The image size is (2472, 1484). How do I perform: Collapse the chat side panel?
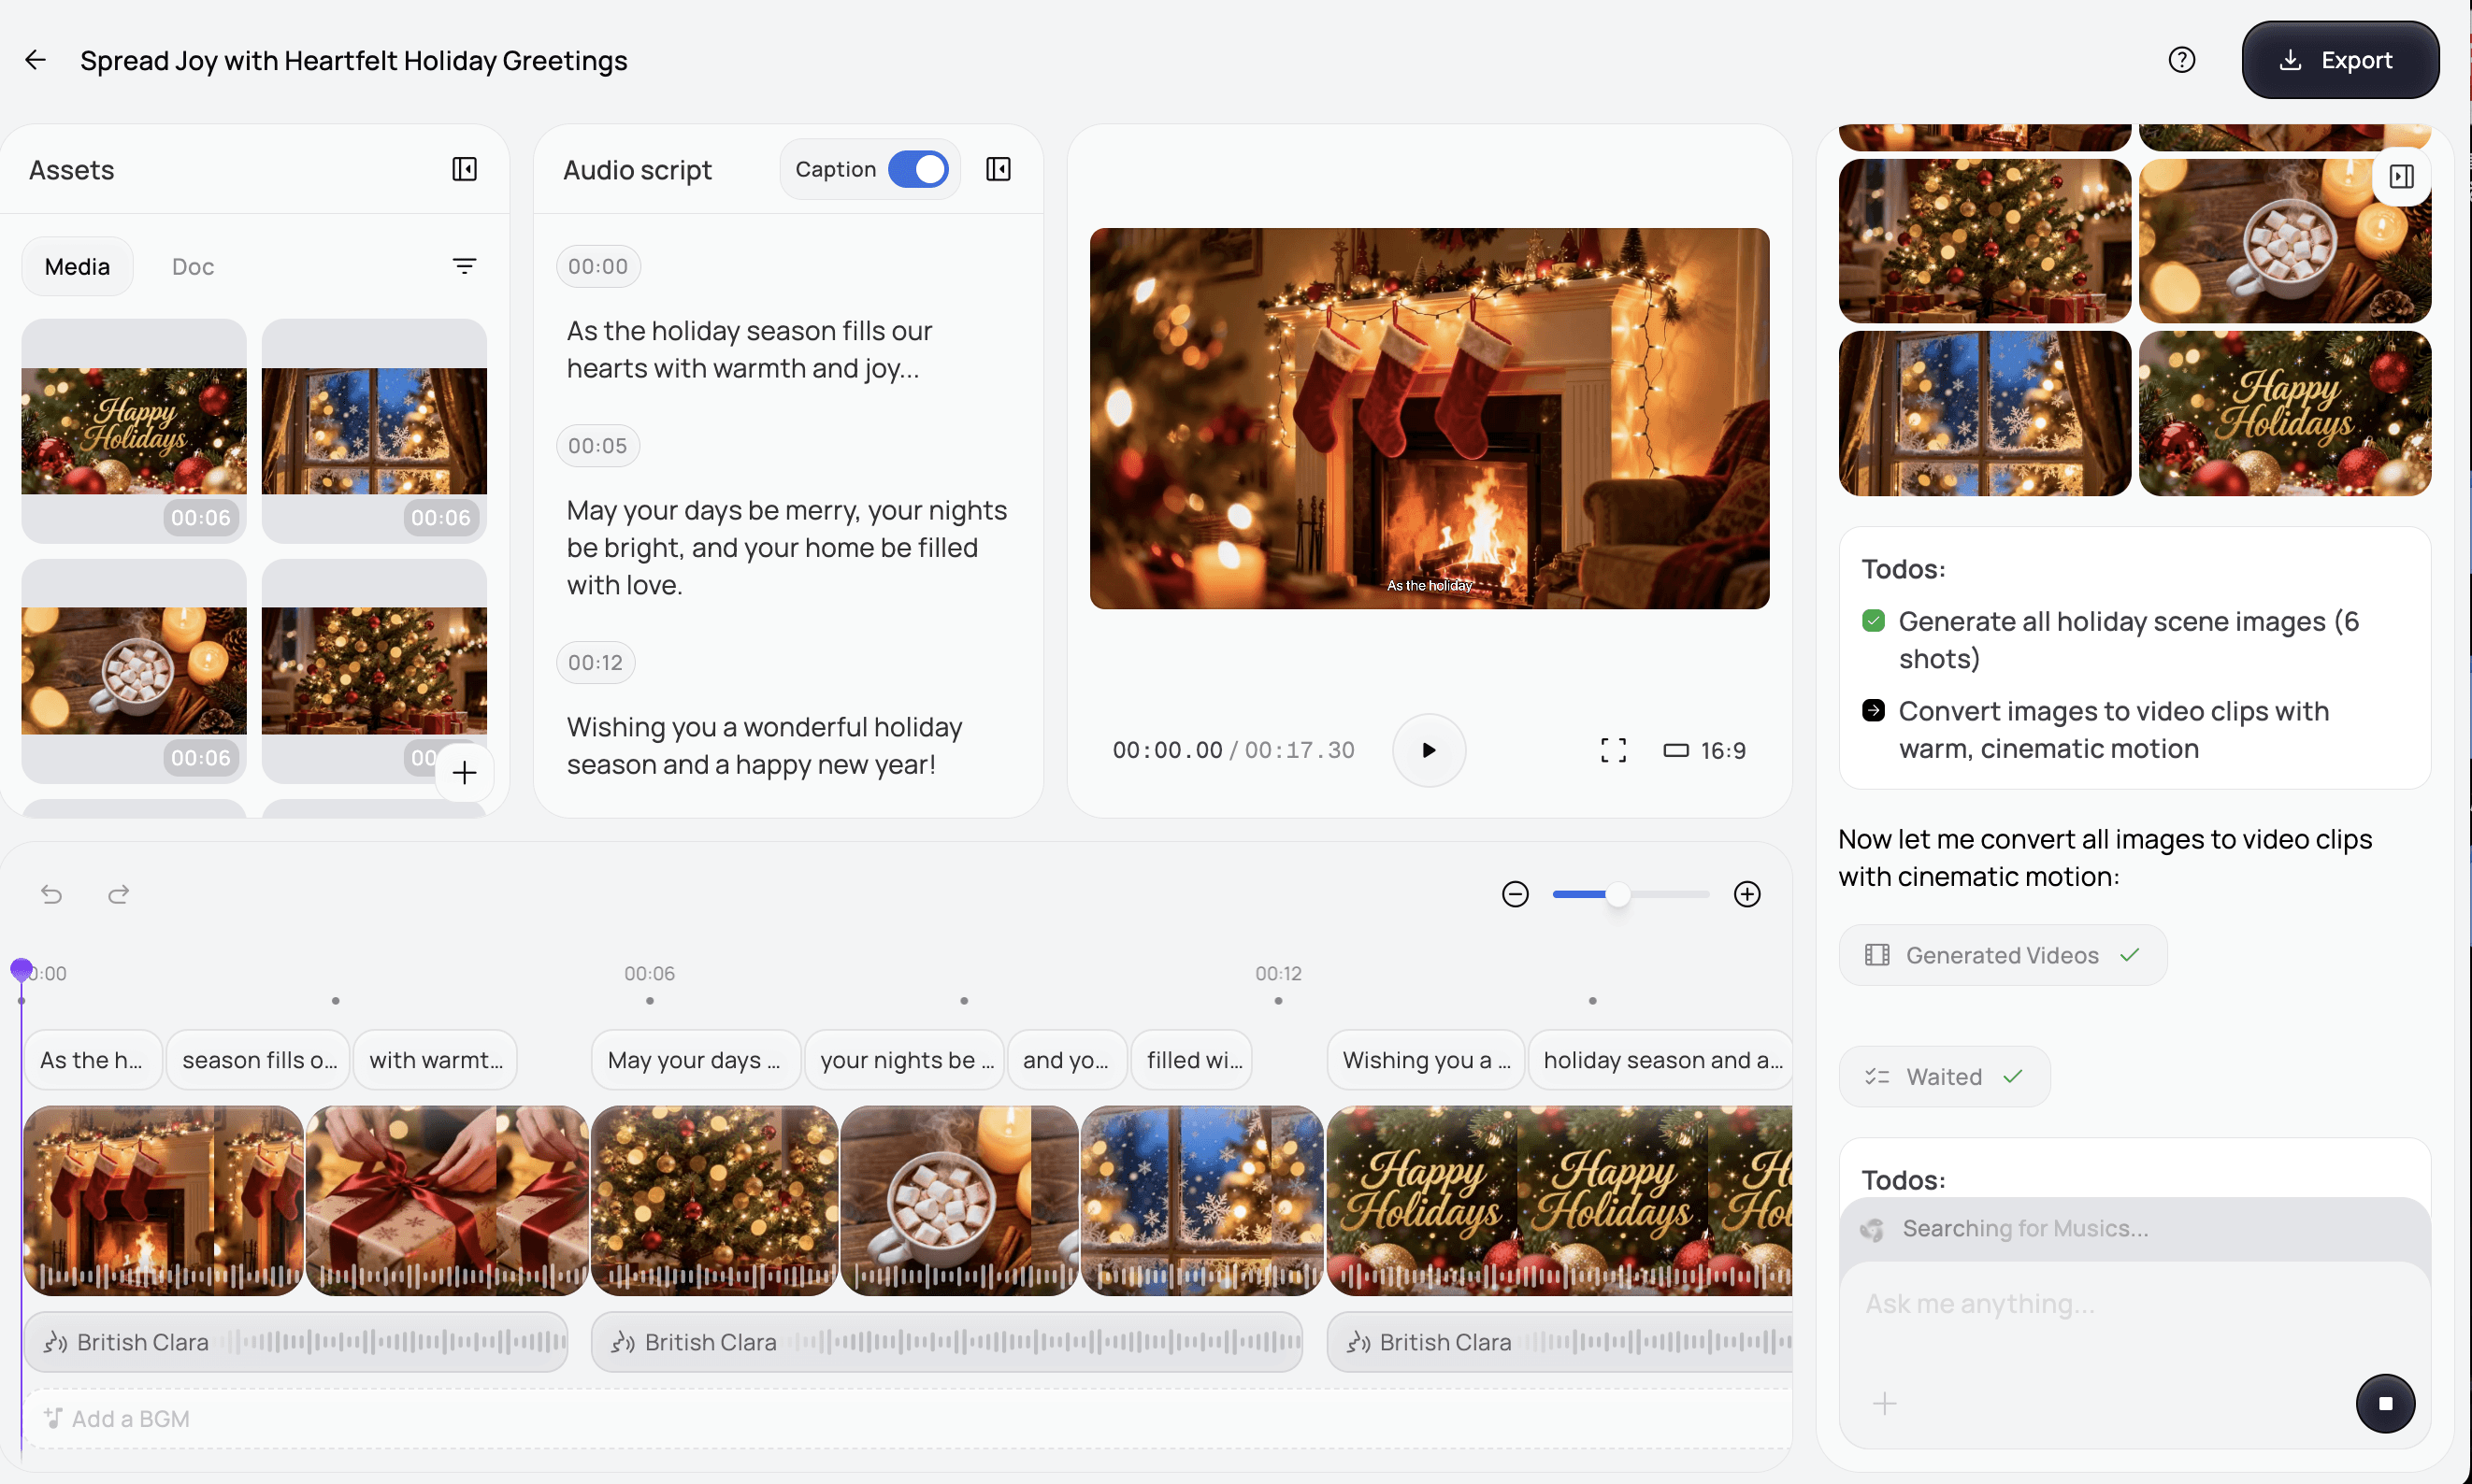tap(2401, 177)
